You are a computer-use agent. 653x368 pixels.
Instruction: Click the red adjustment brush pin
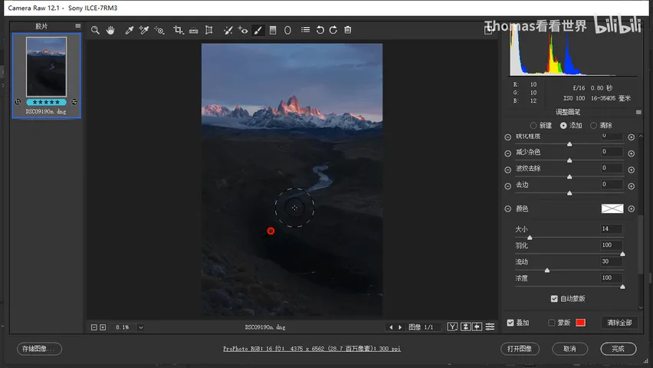tap(271, 231)
